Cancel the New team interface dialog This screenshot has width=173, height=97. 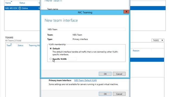[x=119, y=74]
